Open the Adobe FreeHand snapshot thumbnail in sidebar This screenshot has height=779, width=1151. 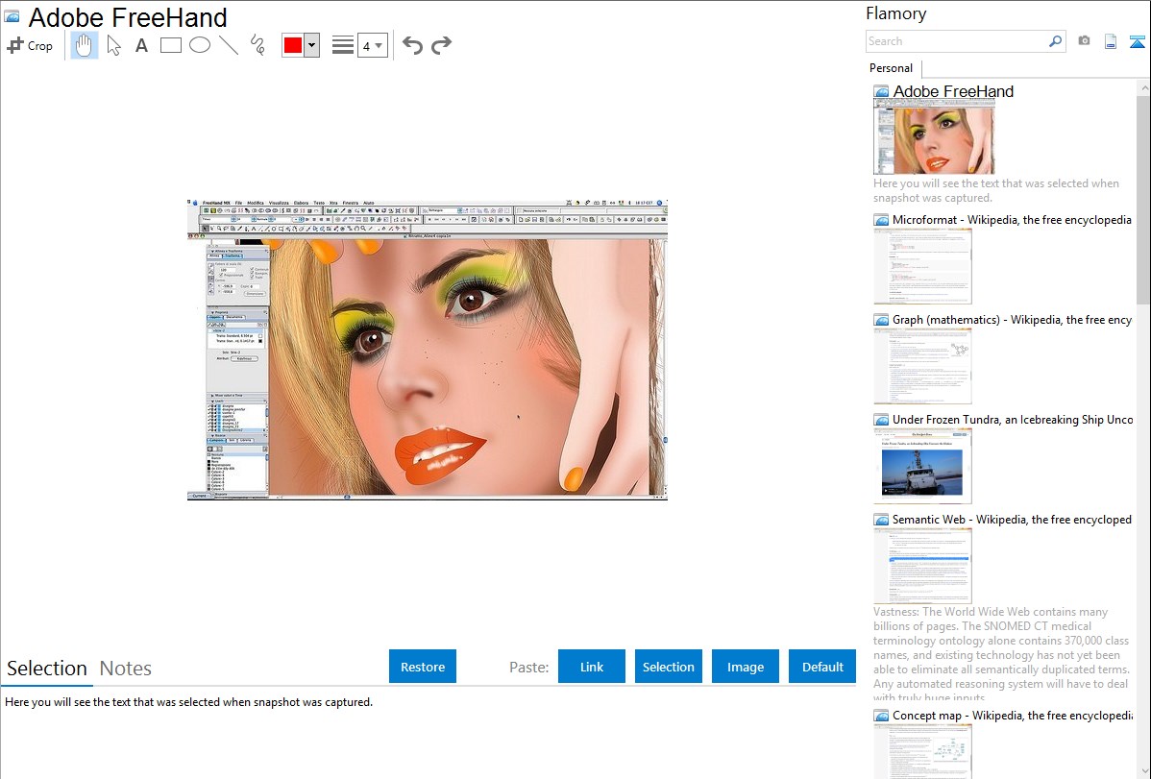click(x=934, y=137)
